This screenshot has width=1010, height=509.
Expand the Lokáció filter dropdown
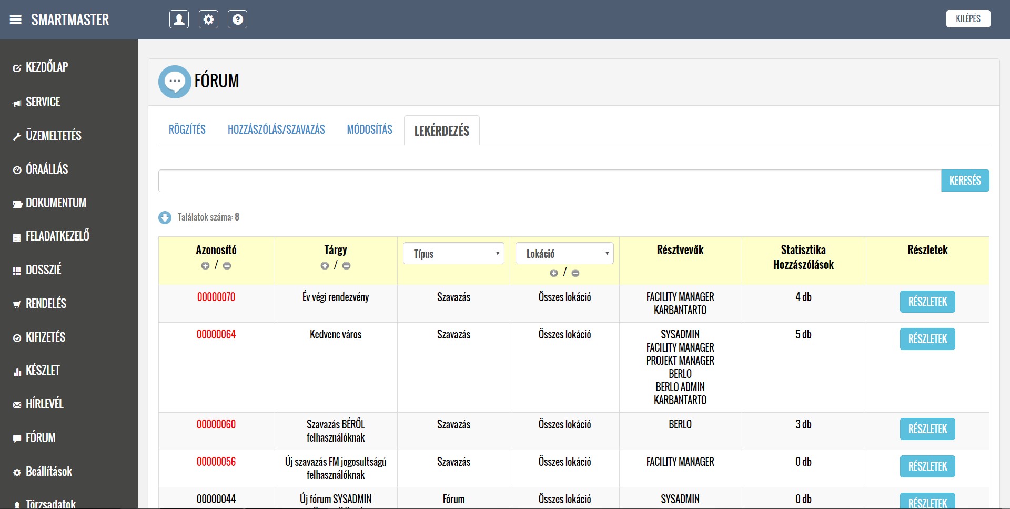coord(564,254)
